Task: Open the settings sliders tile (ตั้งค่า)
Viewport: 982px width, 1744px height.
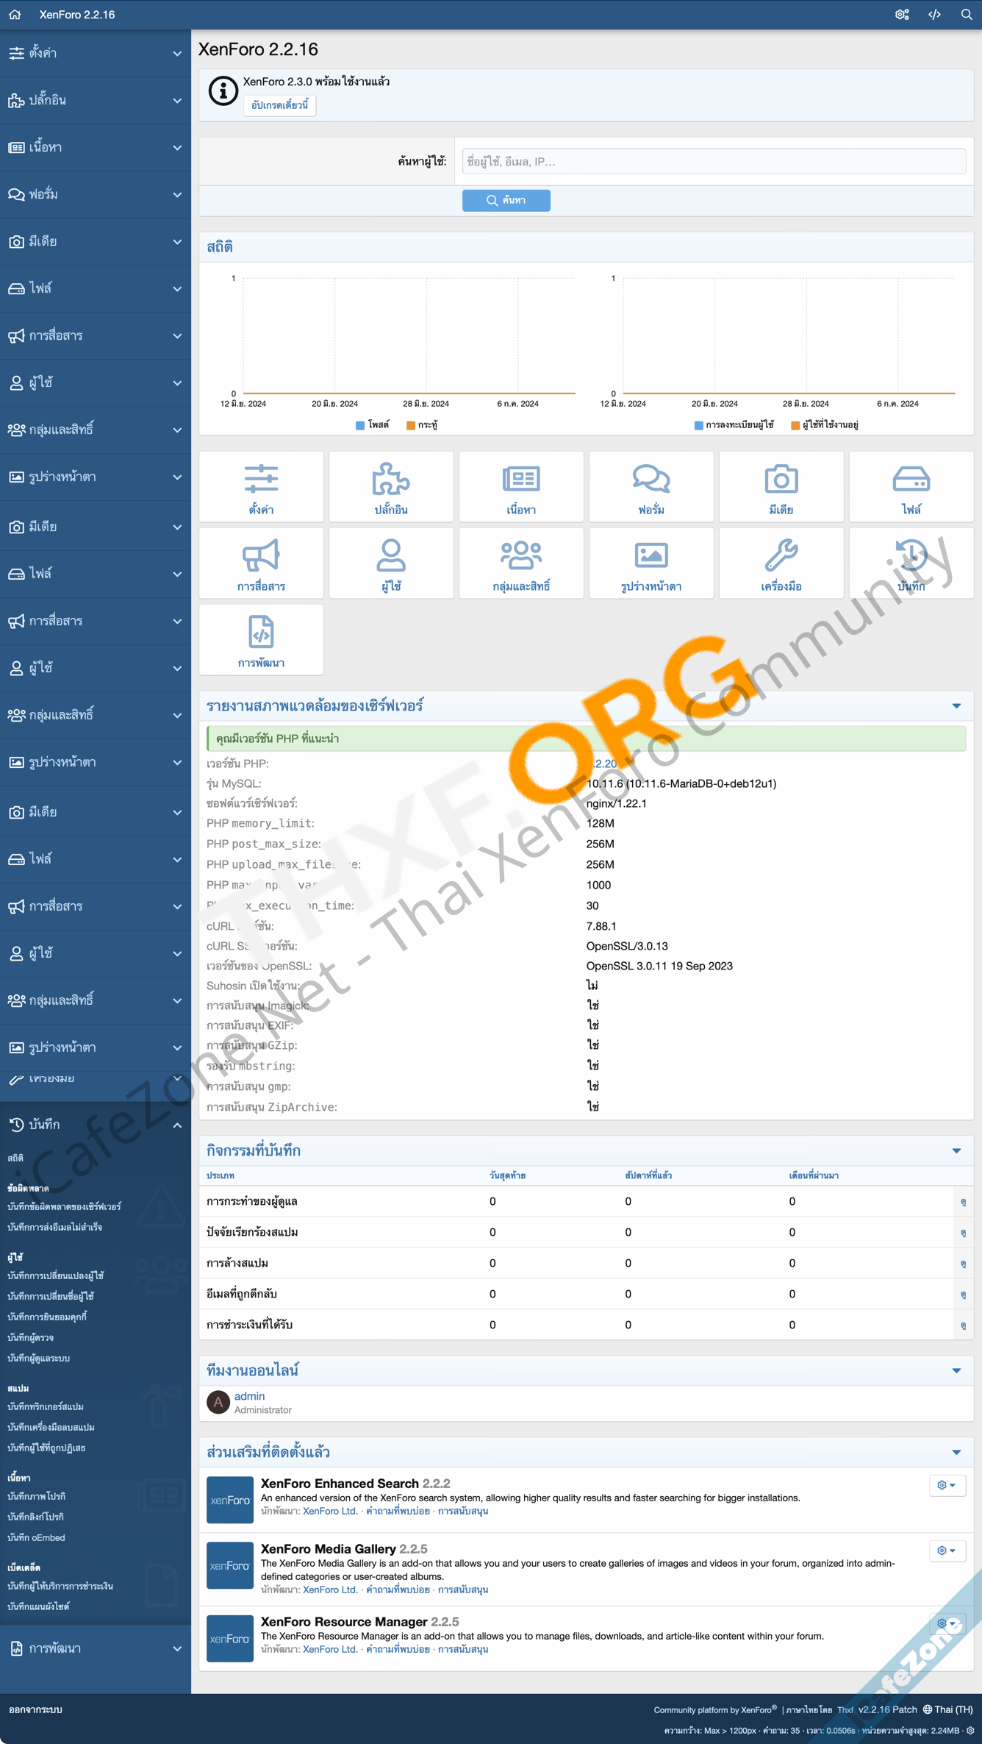Action: pyautogui.click(x=261, y=487)
